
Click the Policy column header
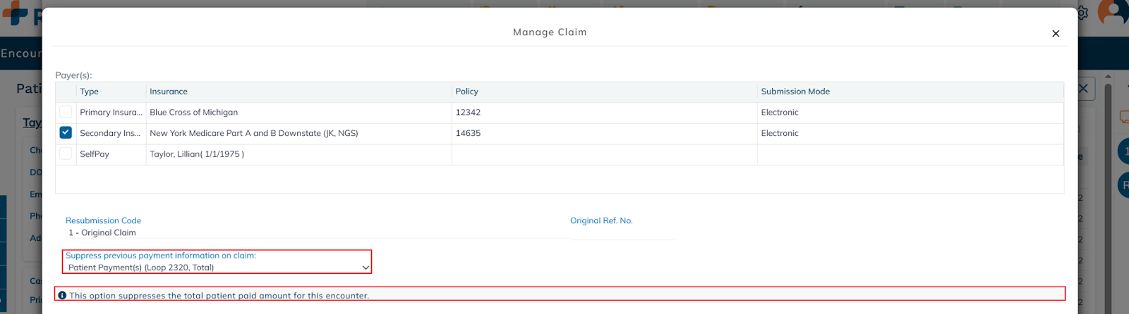[466, 92]
